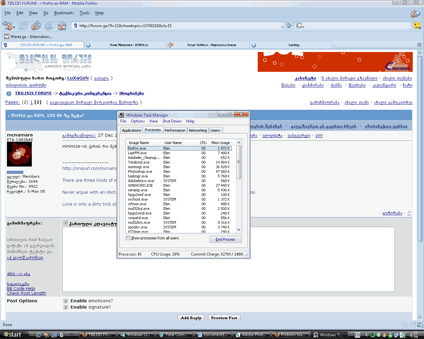The width and height of the screenshot is (424, 339).
Task: Expand hidden quick launch items chevron
Action: pos(71,334)
